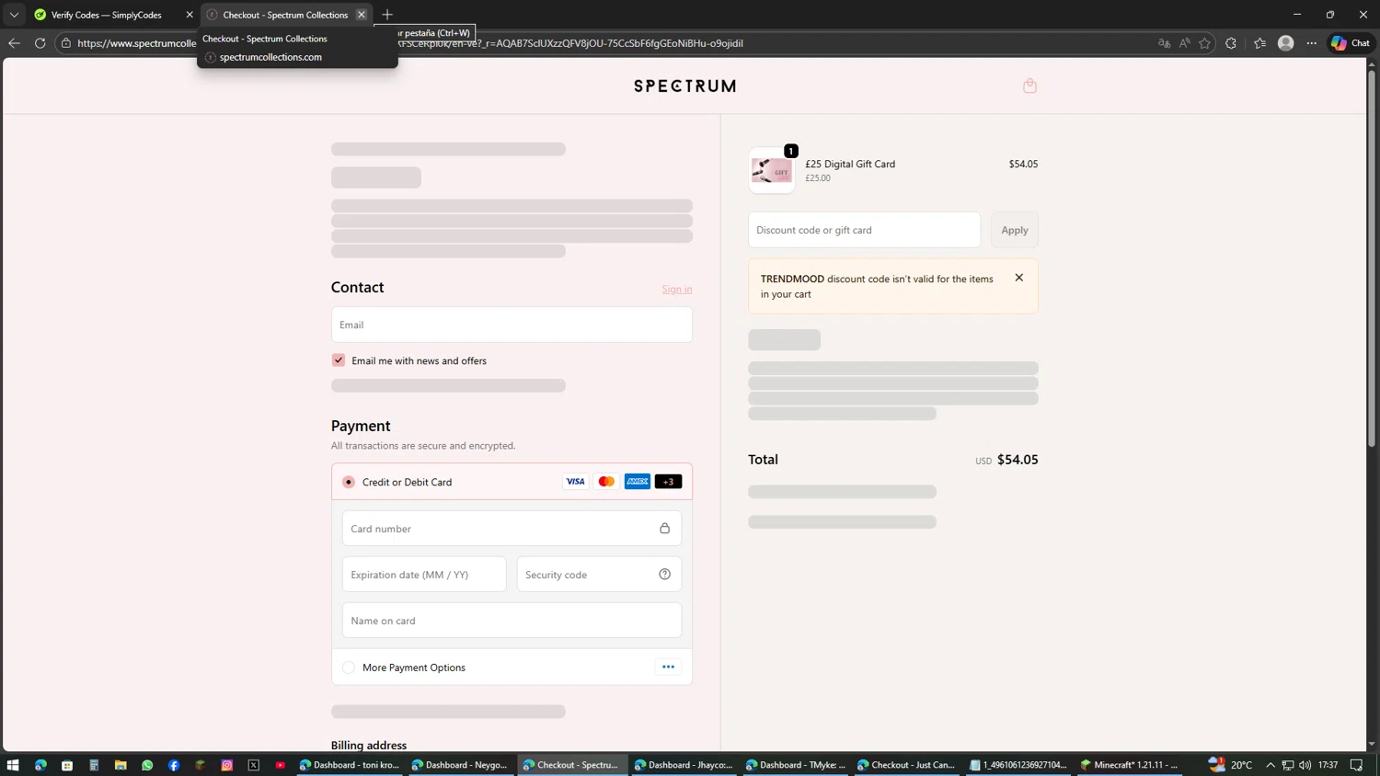Open File Explorer from the taskbar
Viewport: 1380px width, 776px height.
[121, 765]
